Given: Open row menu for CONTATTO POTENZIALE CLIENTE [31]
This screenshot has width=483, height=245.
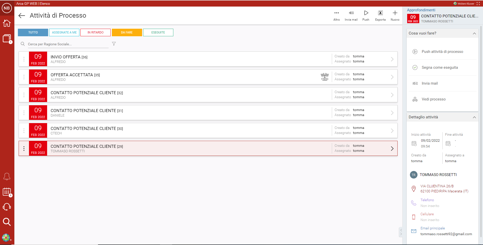Looking at the screenshot, I should (x=24, y=113).
